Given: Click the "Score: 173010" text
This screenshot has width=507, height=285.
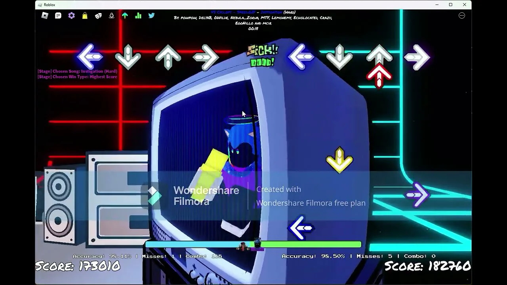Looking at the screenshot, I should 78,266.
